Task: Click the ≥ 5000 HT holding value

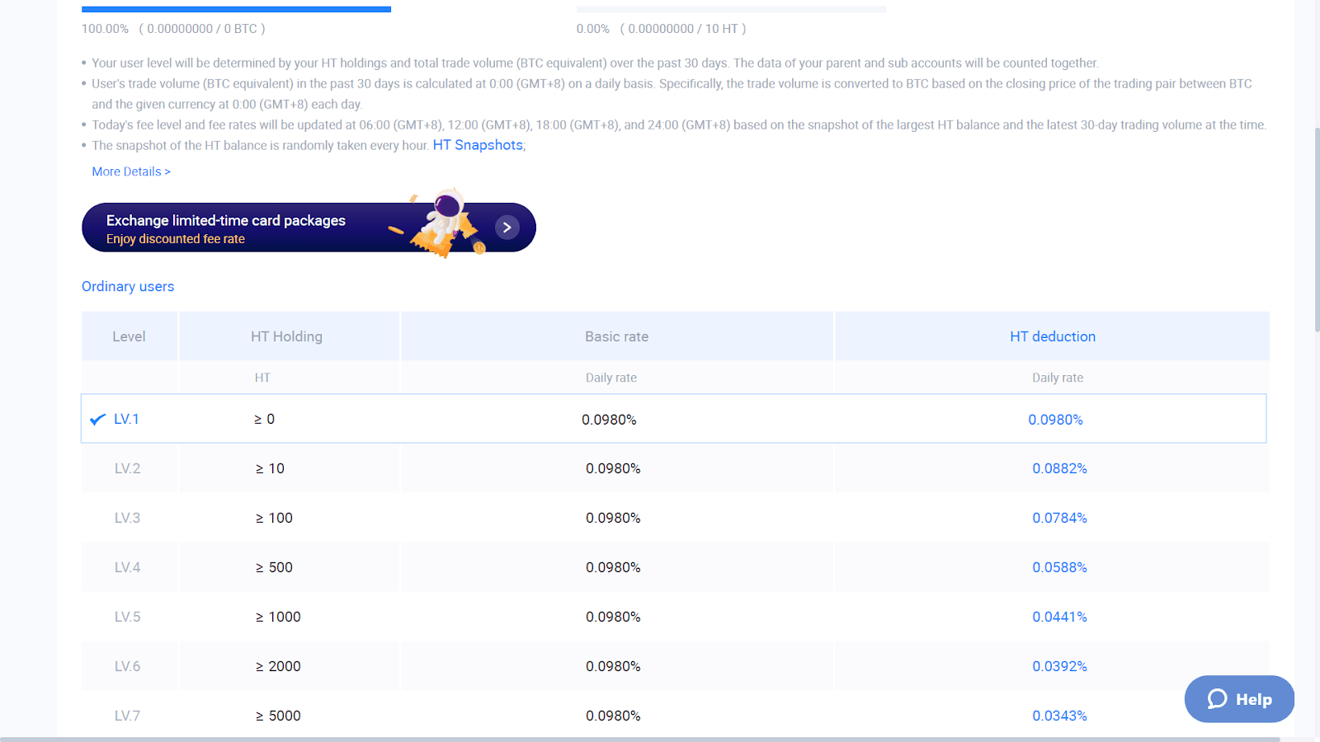Action: (278, 716)
